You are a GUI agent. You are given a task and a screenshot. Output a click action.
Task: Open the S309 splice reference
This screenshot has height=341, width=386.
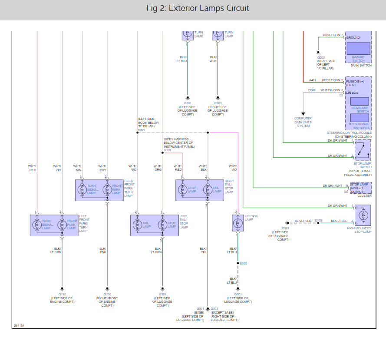(167, 150)
